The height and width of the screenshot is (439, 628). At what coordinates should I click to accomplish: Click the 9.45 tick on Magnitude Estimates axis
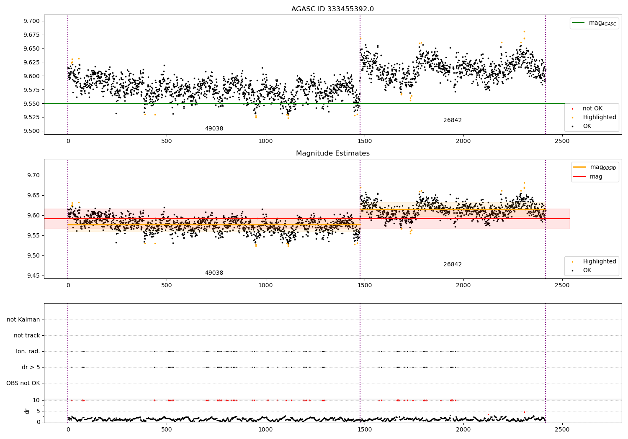[x=33, y=276]
